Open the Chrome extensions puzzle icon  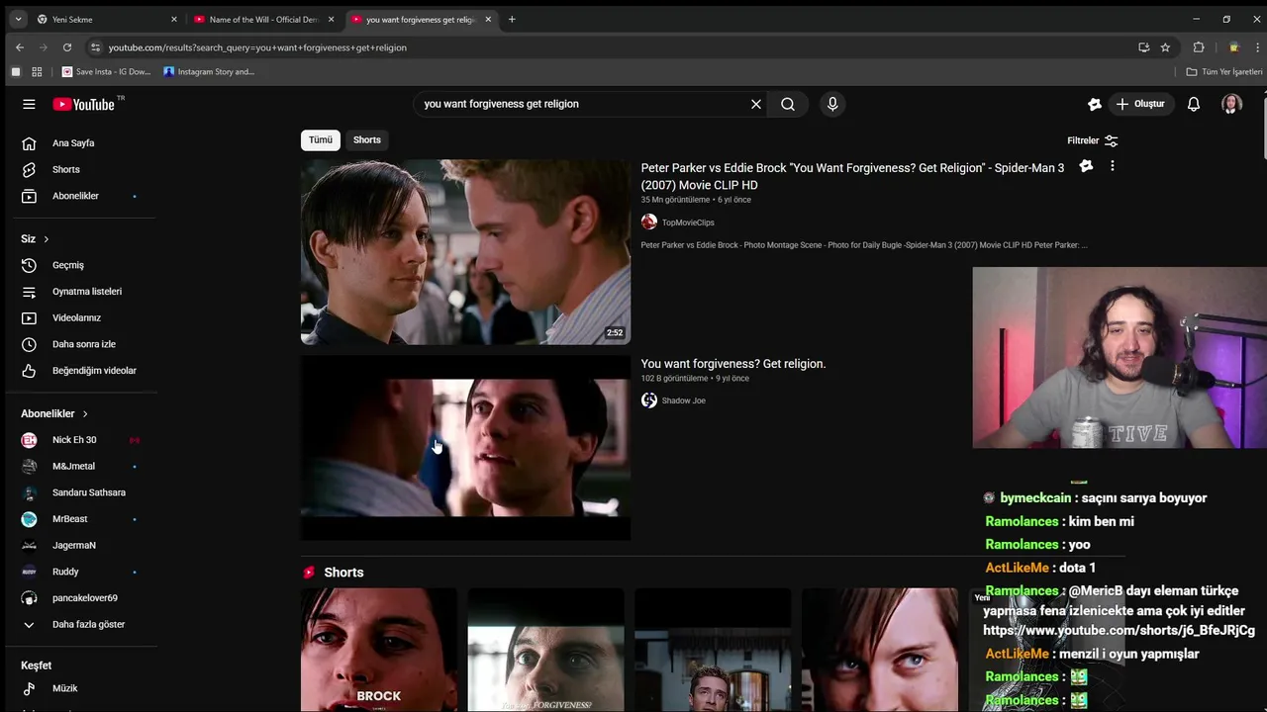1199,46
